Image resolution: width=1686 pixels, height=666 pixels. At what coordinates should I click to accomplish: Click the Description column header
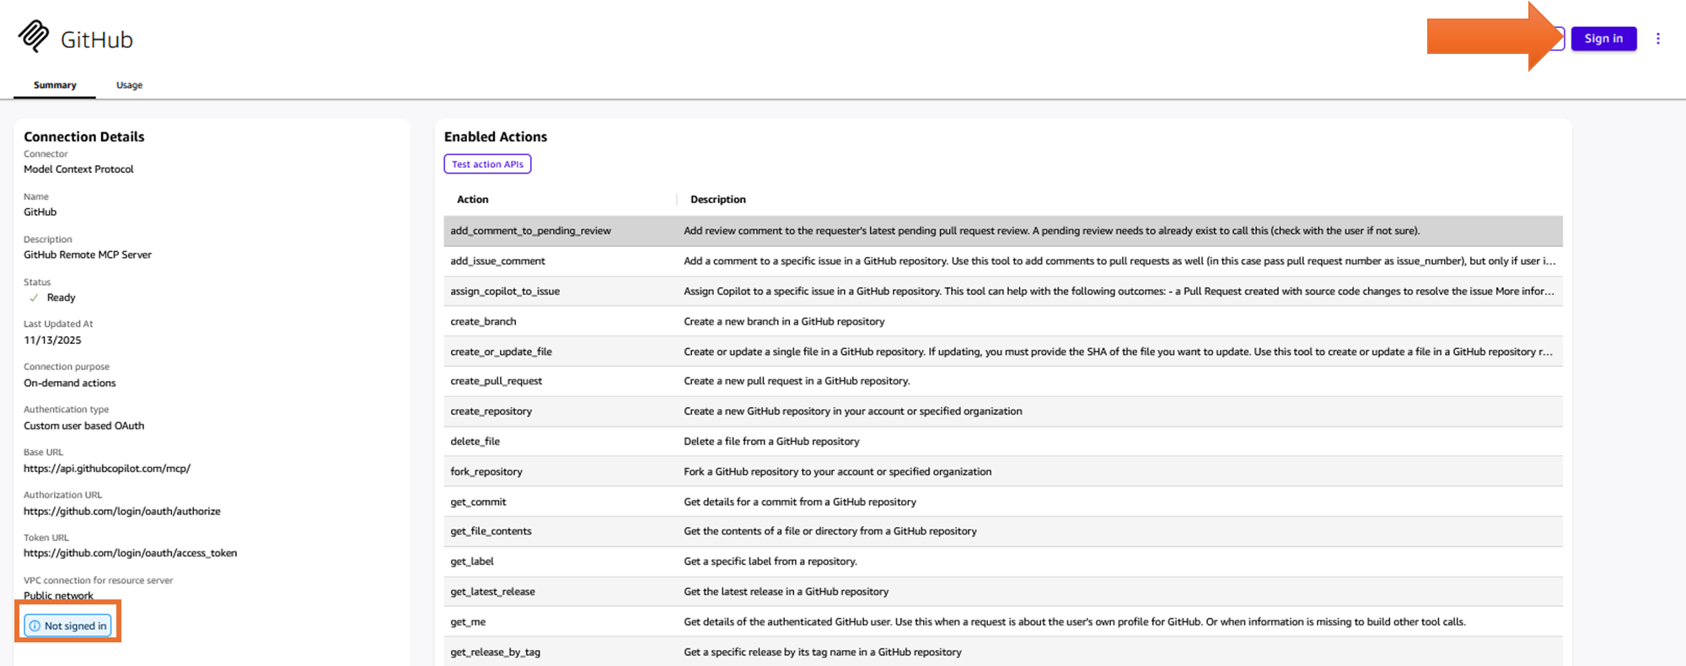click(718, 200)
